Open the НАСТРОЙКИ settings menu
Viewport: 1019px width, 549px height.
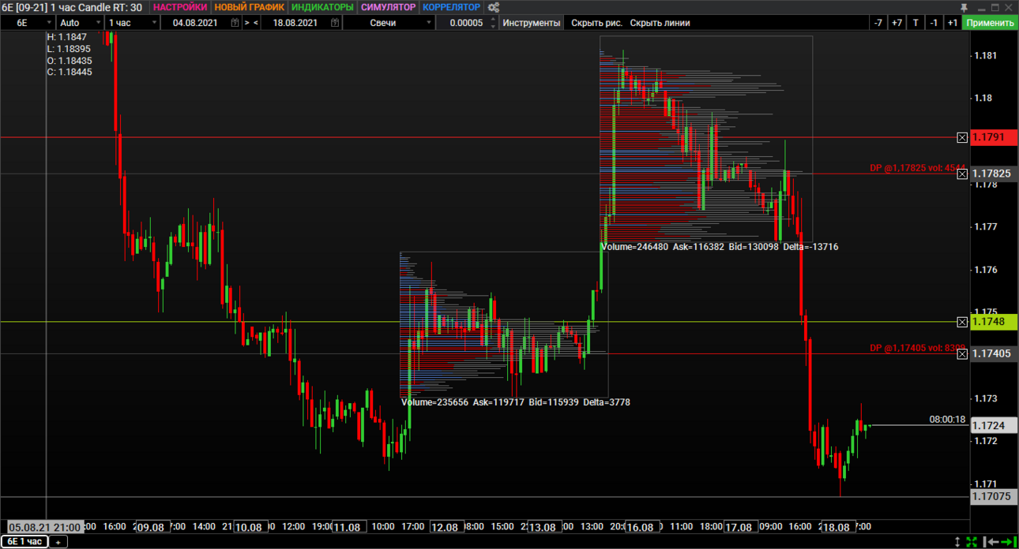click(180, 7)
